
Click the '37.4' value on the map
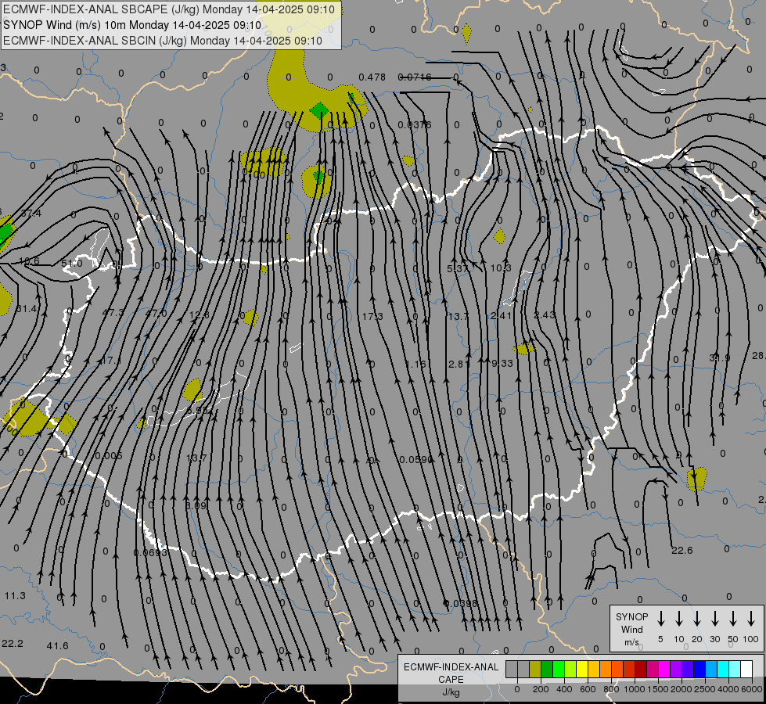click(31, 213)
